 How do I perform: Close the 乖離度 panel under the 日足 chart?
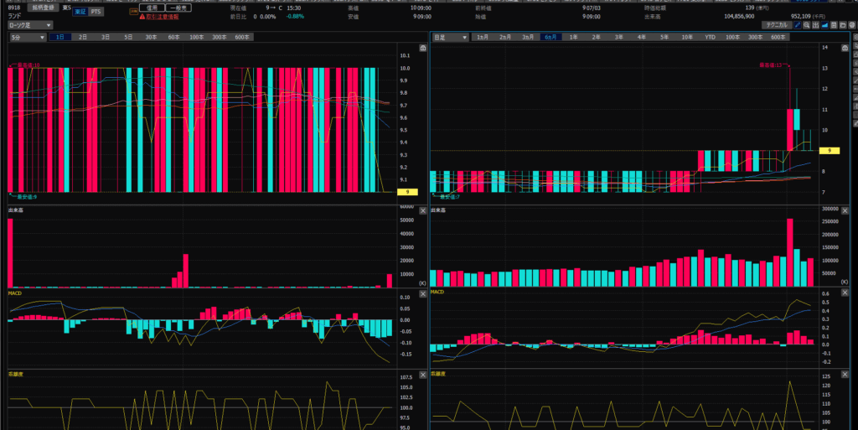point(845,374)
